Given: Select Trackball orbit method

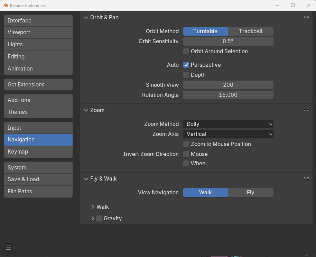Looking at the screenshot, I should pyautogui.click(x=251, y=31).
